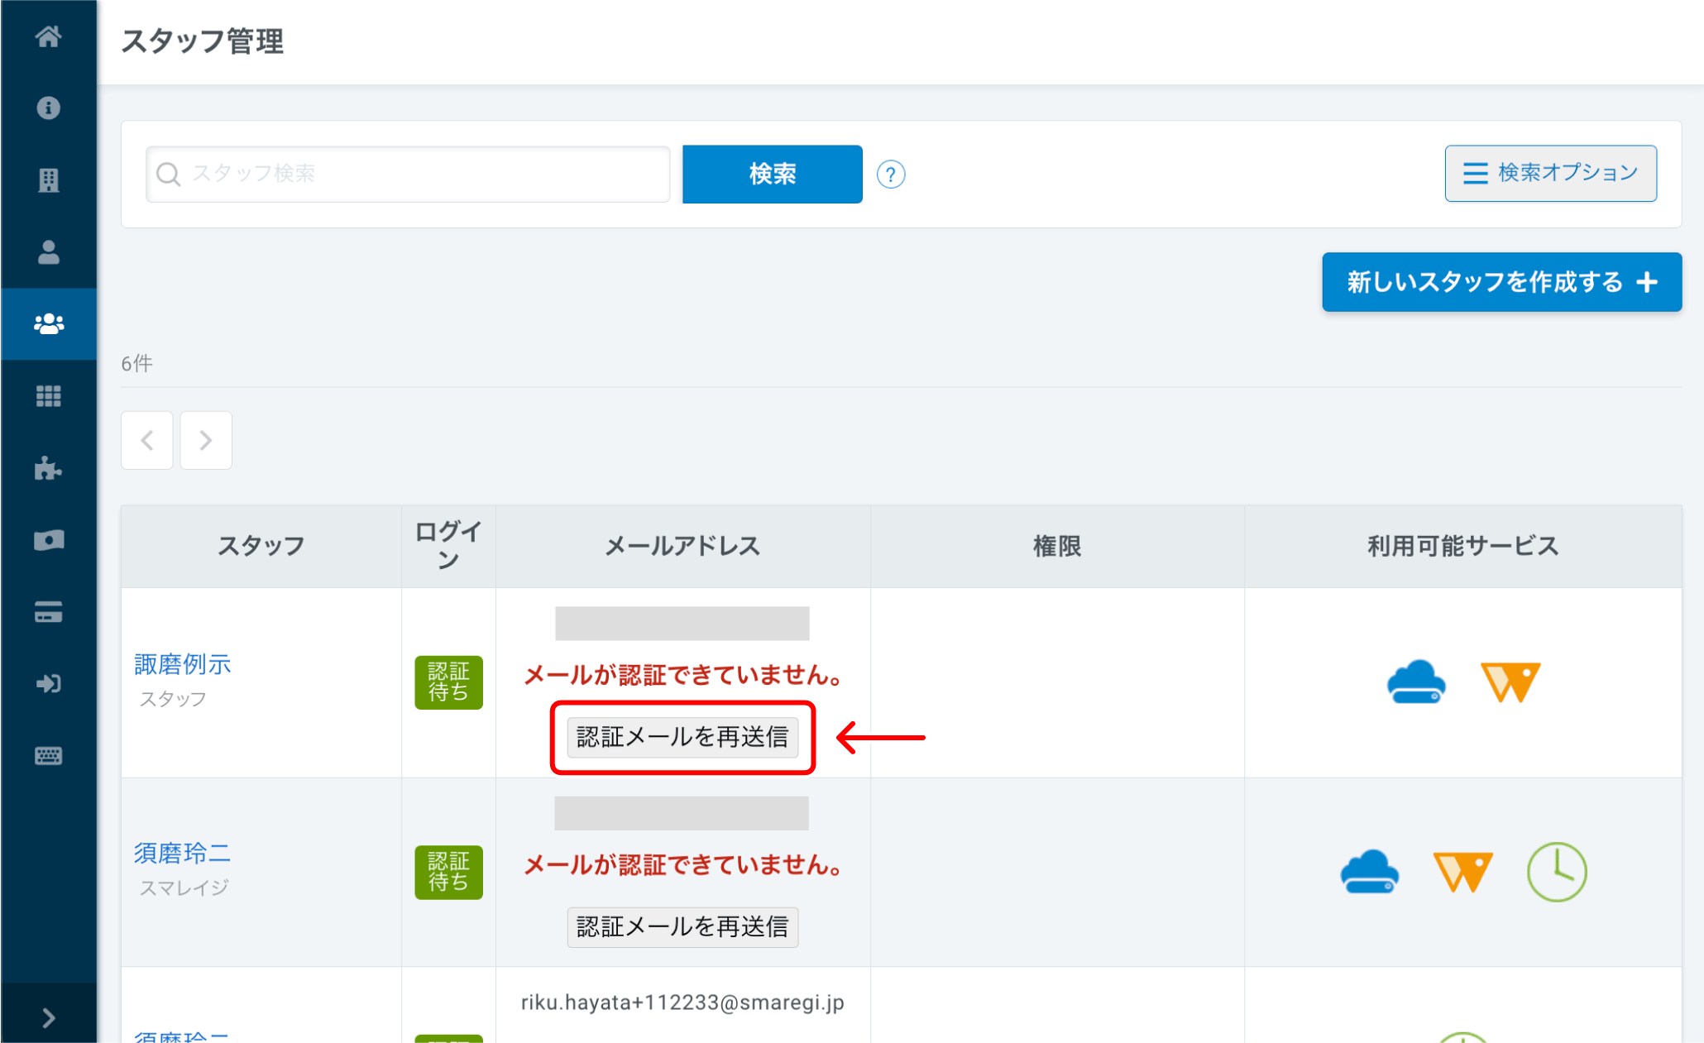Open staff profile link 須磨玲二
The height and width of the screenshot is (1043, 1704).
tap(182, 853)
